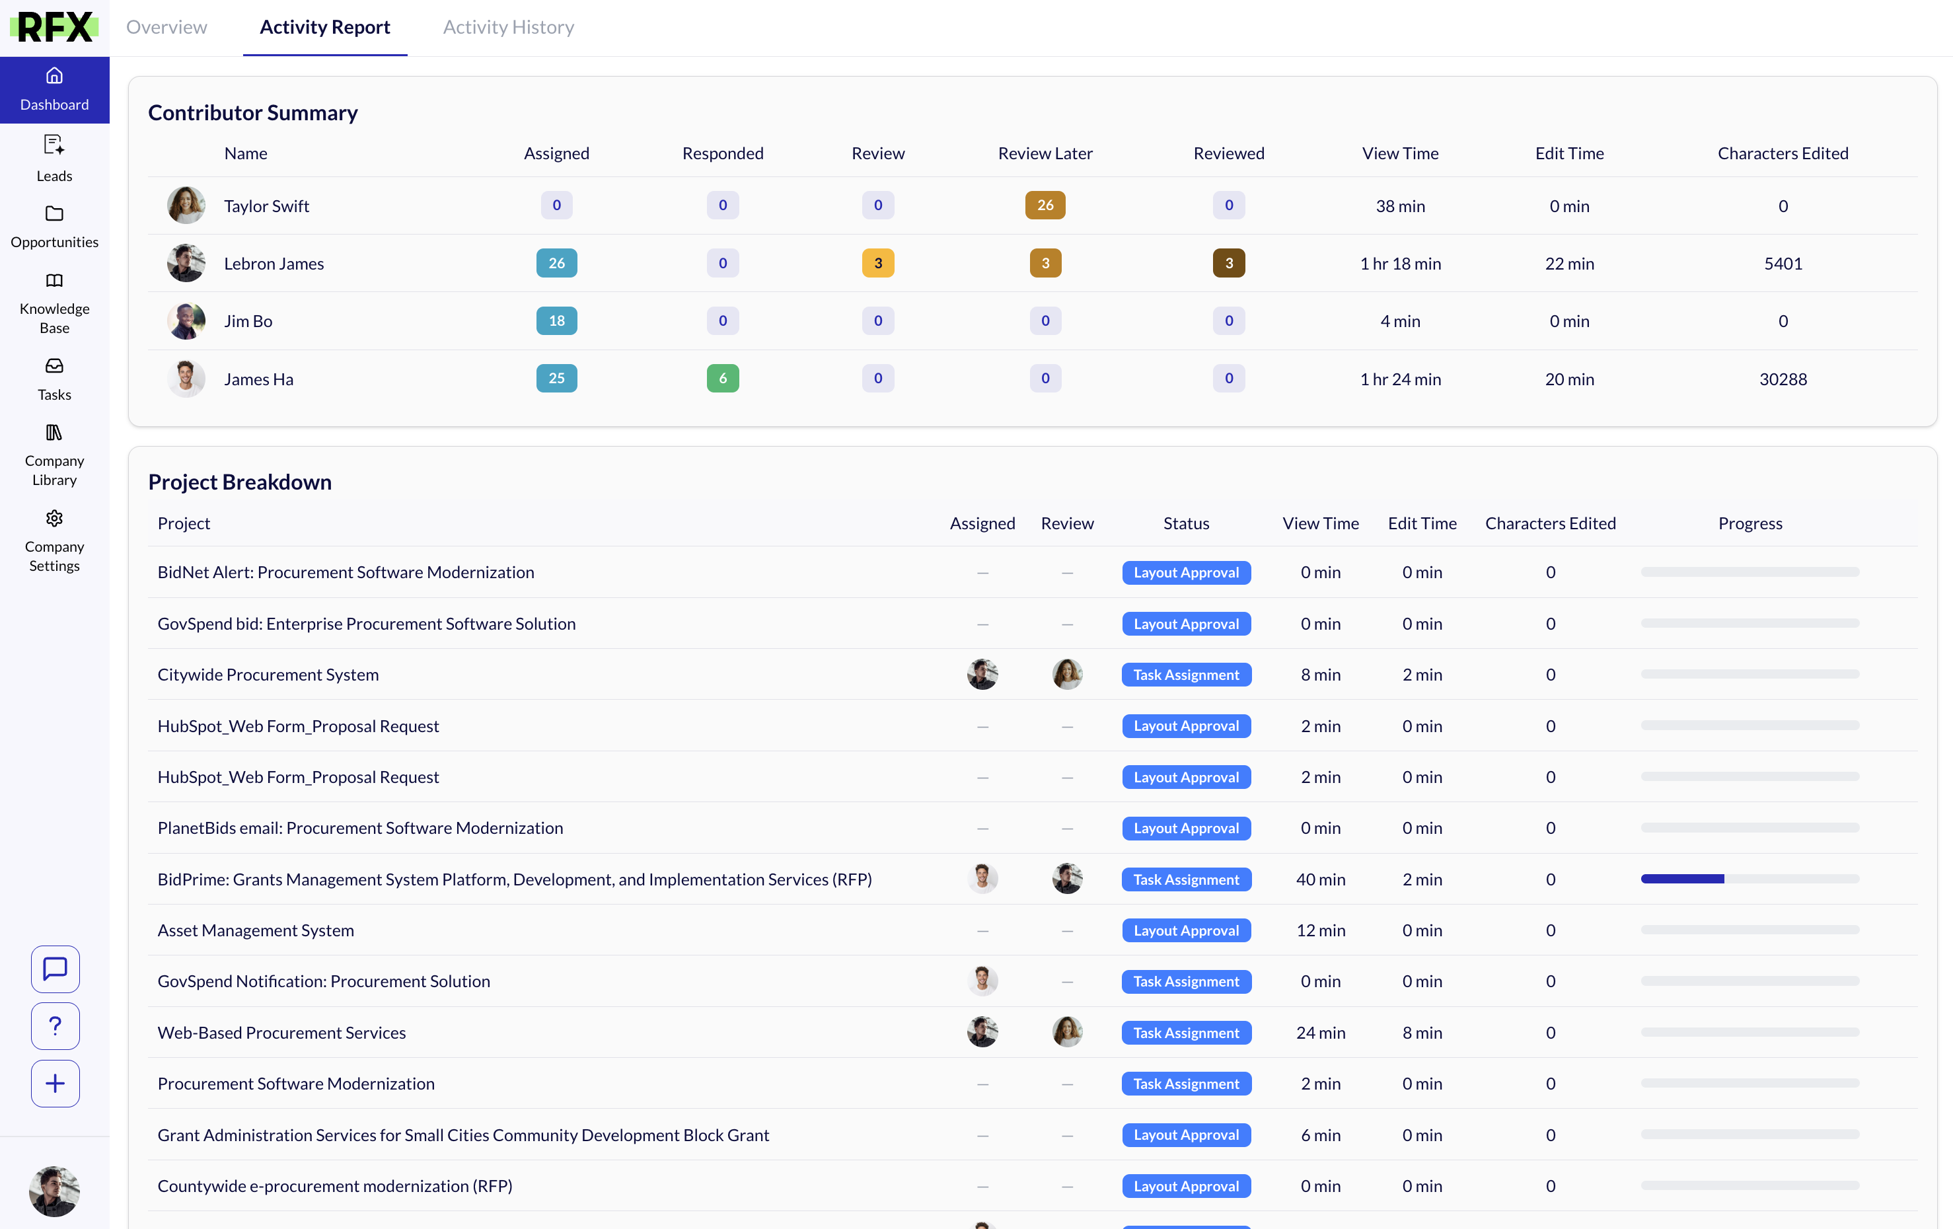
Task: Click Task Assignment status for Web-Based Procurement Services
Action: click(1186, 1033)
